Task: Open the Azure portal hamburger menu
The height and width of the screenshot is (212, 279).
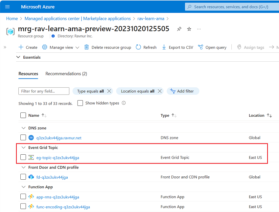Action: click(8, 7)
